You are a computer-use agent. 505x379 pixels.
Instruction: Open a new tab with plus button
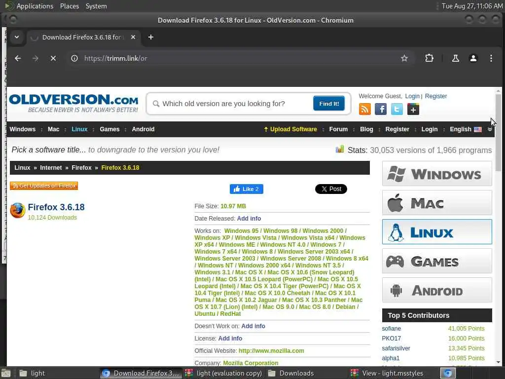tap(151, 37)
